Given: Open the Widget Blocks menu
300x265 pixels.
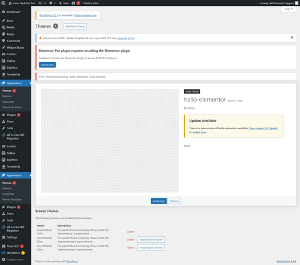Looking at the screenshot, I should point(16,47).
